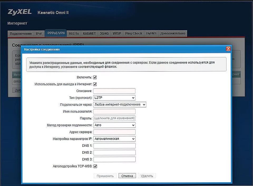Switch to the IPoE tab

pos(39,34)
